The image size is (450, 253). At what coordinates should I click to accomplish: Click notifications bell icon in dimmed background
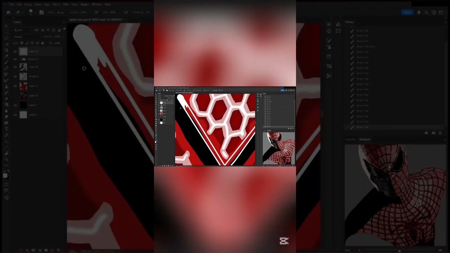419,12
